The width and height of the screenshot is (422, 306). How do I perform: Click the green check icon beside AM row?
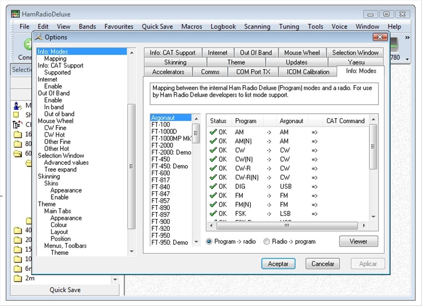[x=213, y=132]
